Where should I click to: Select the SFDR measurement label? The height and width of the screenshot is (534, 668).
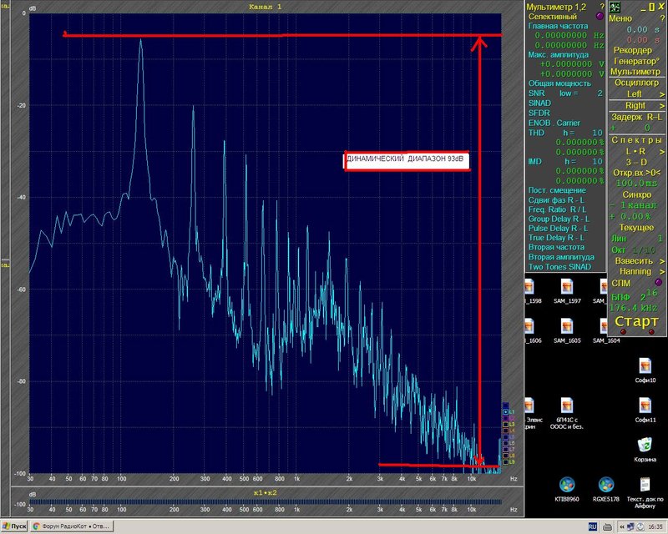point(539,113)
